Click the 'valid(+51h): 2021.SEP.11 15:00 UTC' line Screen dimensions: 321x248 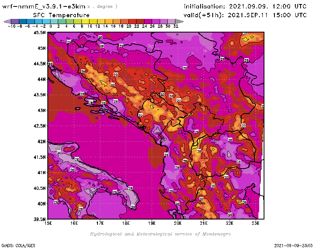click(245, 15)
